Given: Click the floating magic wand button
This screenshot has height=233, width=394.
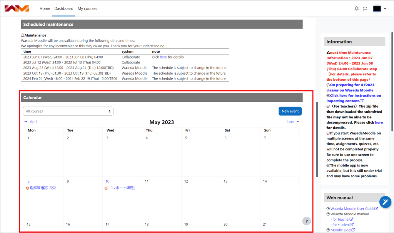Looking at the screenshot, I should 385,202.
